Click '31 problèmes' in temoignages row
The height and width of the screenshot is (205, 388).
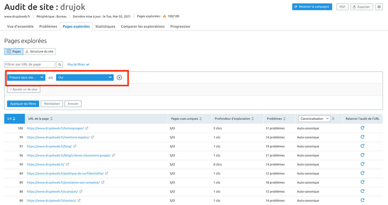(x=275, y=128)
